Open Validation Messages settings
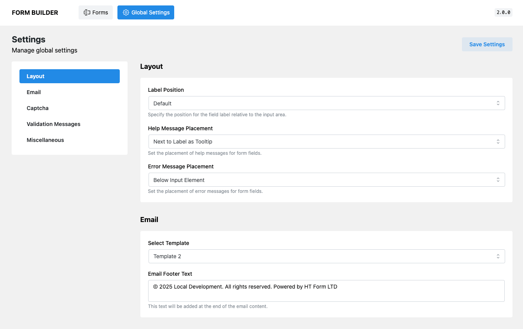523x329 pixels. (54, 124)
